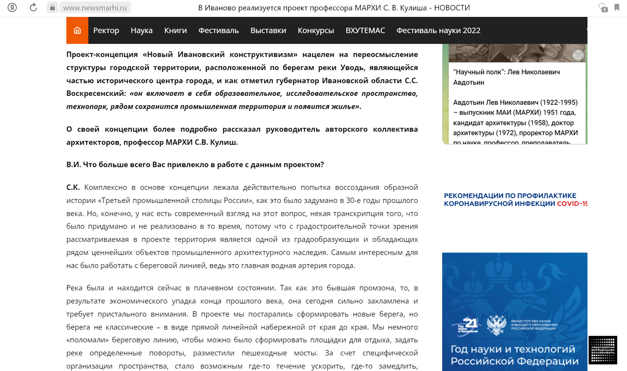Open the Фестиваль menu item
Image resolution: width=627 pixels, height=371 pixels.
[x=219, y=30]
